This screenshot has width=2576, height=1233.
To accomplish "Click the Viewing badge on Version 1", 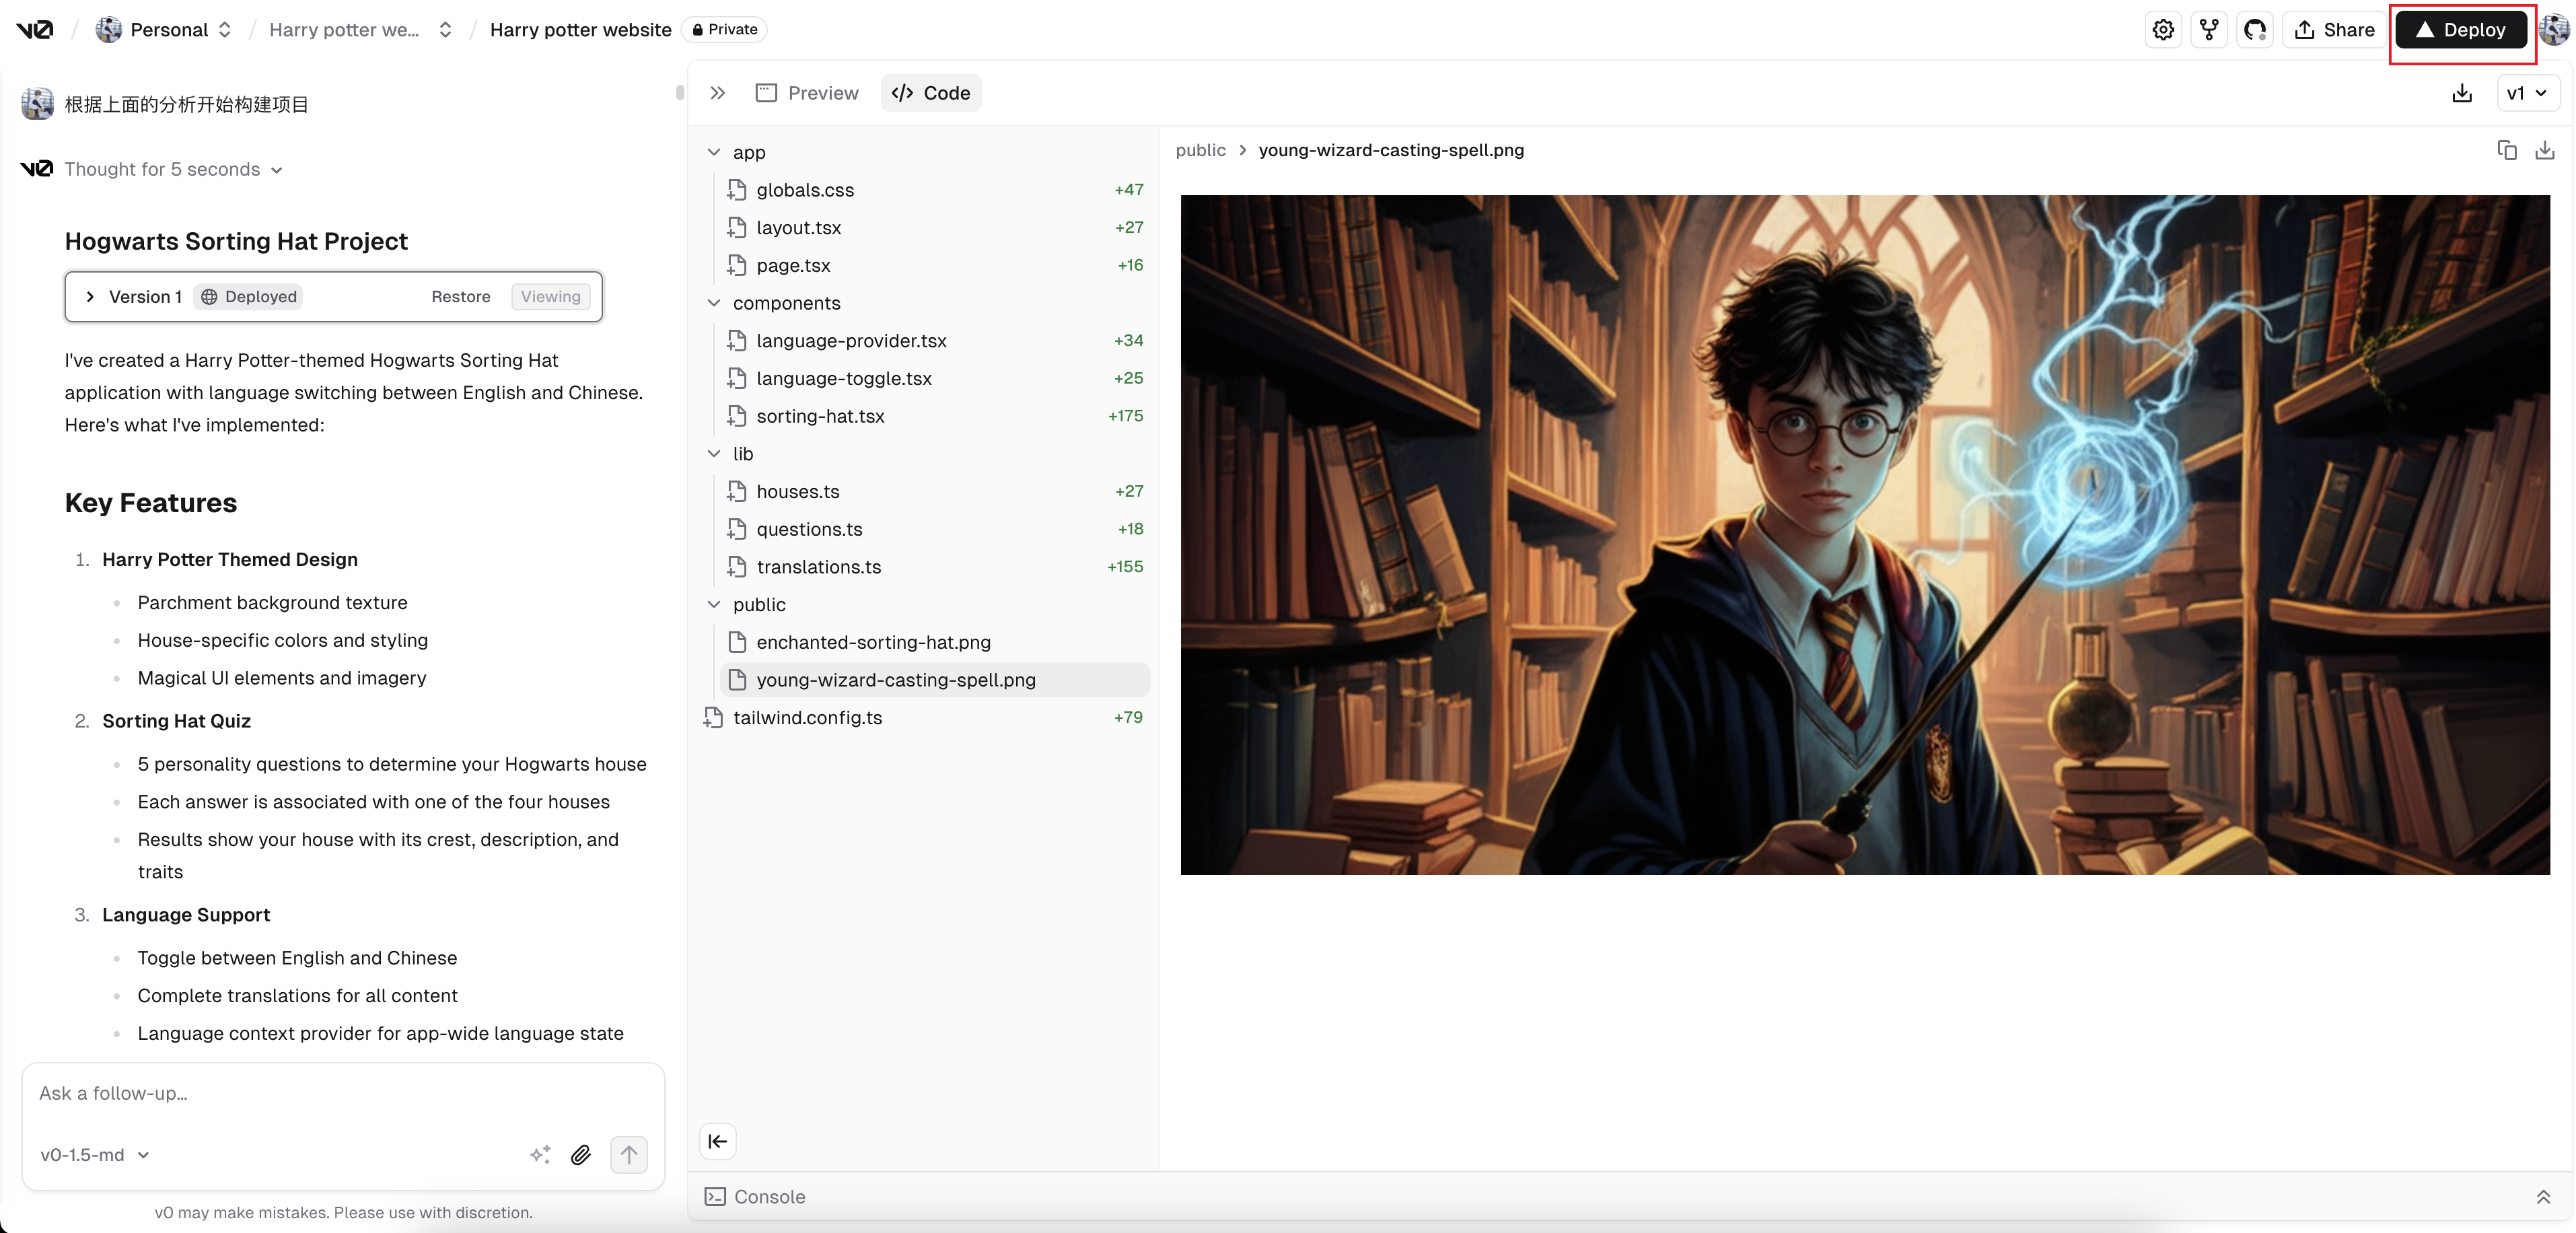I will (550, 296).
